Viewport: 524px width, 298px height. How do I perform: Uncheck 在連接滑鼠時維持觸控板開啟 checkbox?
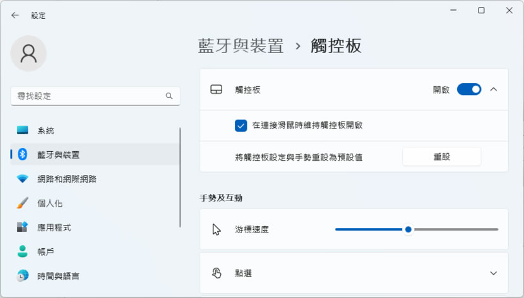241,125
